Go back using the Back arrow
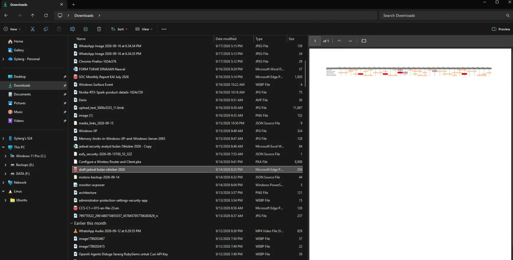The image size is (513, 260). point(6,15)
